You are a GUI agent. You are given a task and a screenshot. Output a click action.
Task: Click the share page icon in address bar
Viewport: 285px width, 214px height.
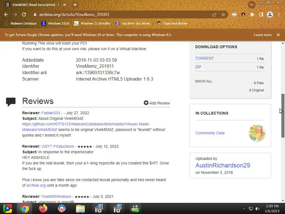point(214,14)
